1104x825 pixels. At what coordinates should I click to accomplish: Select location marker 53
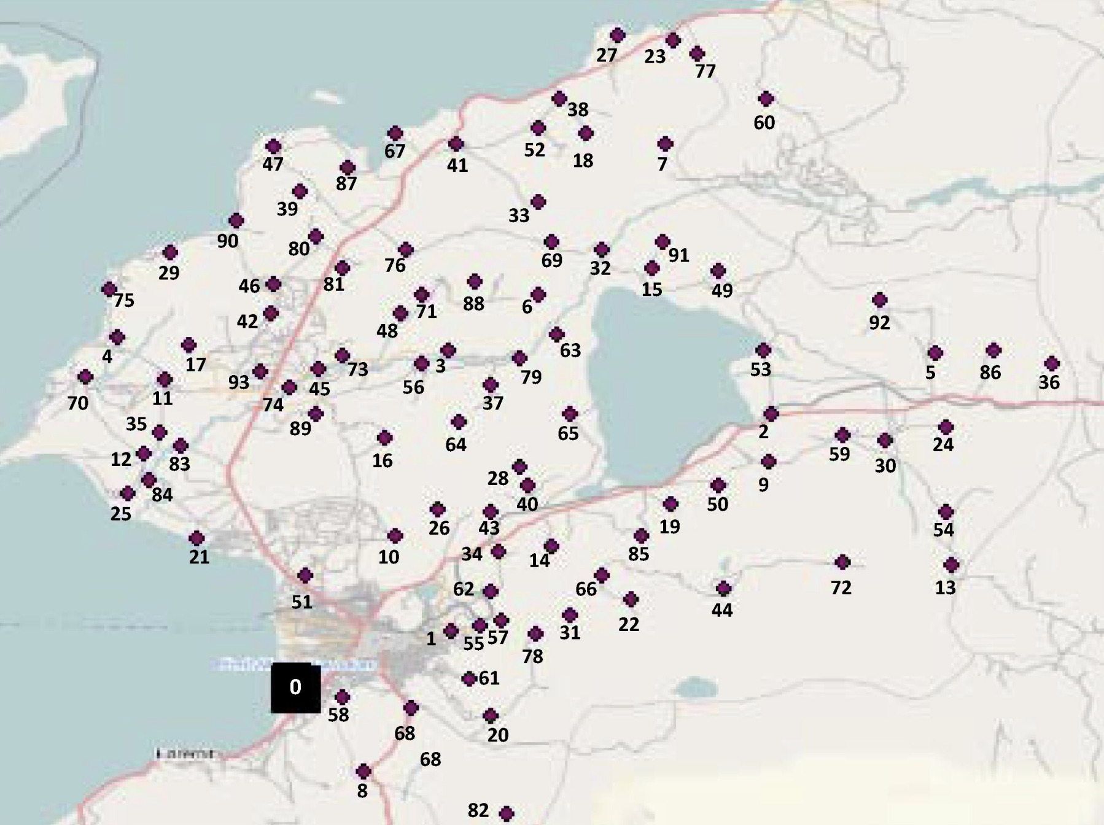pyautogui.click(x=763, y=351)
